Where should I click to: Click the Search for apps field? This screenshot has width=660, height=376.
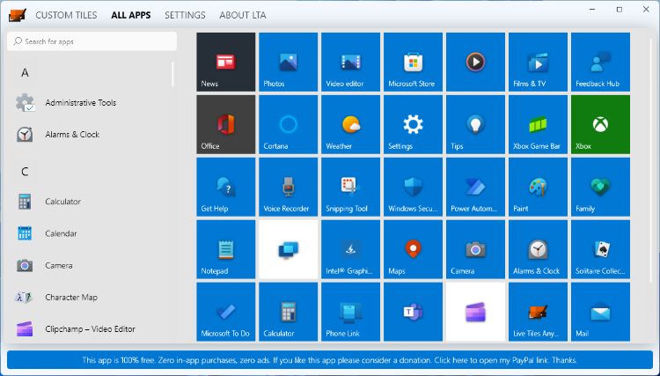point(92,41)
